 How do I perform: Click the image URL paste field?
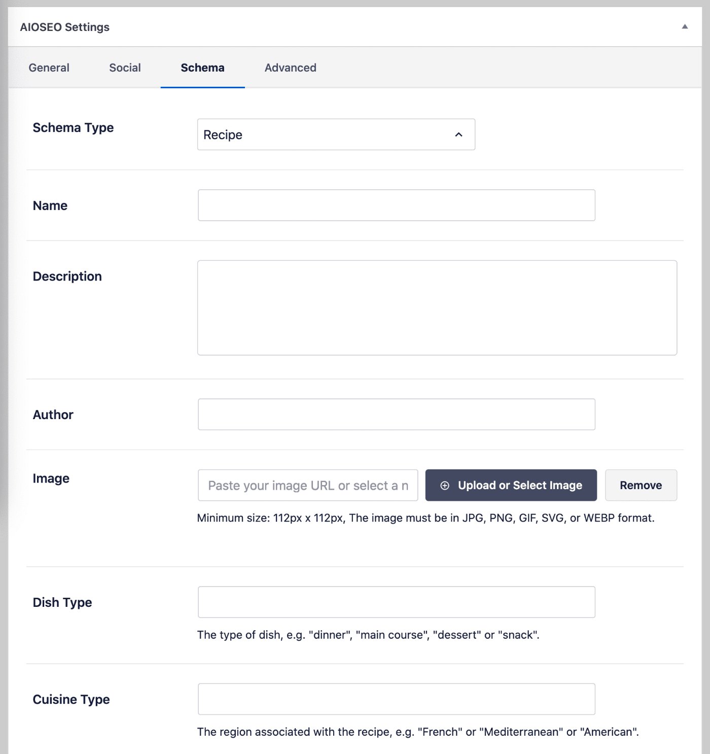(x=308, y=485)
